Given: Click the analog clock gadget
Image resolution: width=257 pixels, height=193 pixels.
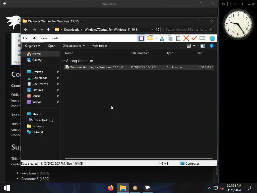Looking at the screenshot, I should pyautogui.click(x=238, y=24).
